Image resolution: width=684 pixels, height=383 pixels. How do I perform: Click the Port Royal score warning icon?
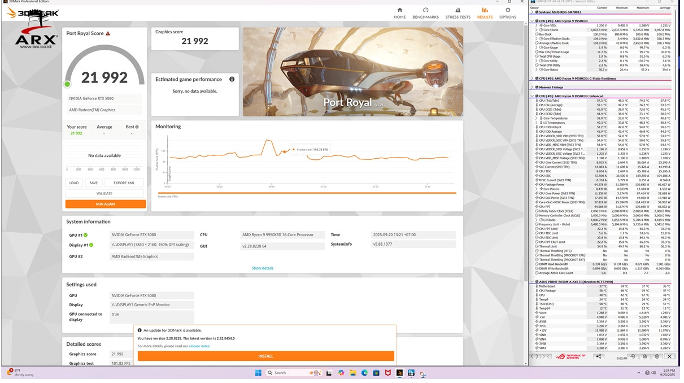(108, 33)
